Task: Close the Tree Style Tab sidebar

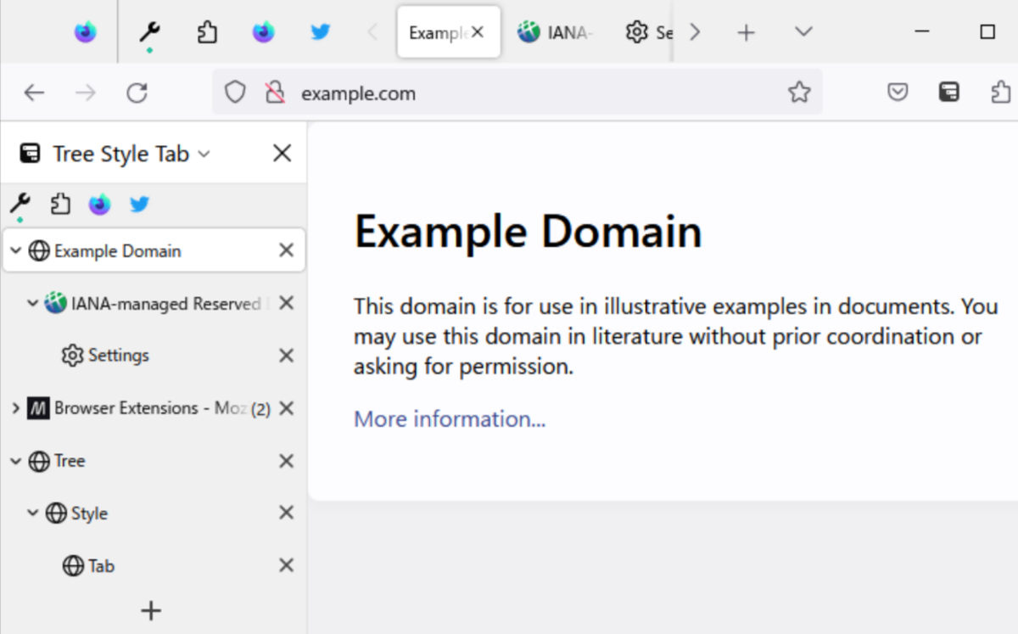Action: 282,154
